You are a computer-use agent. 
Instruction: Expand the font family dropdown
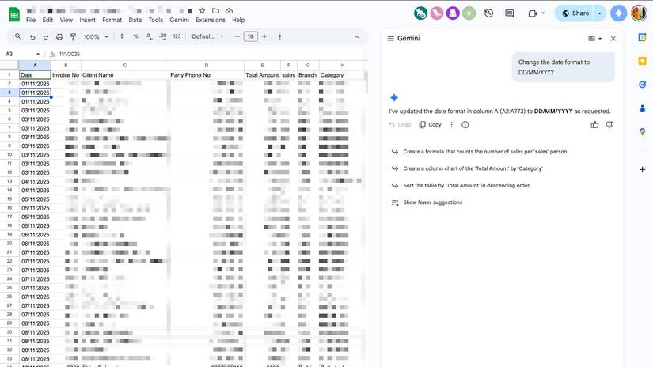[208, 36]
